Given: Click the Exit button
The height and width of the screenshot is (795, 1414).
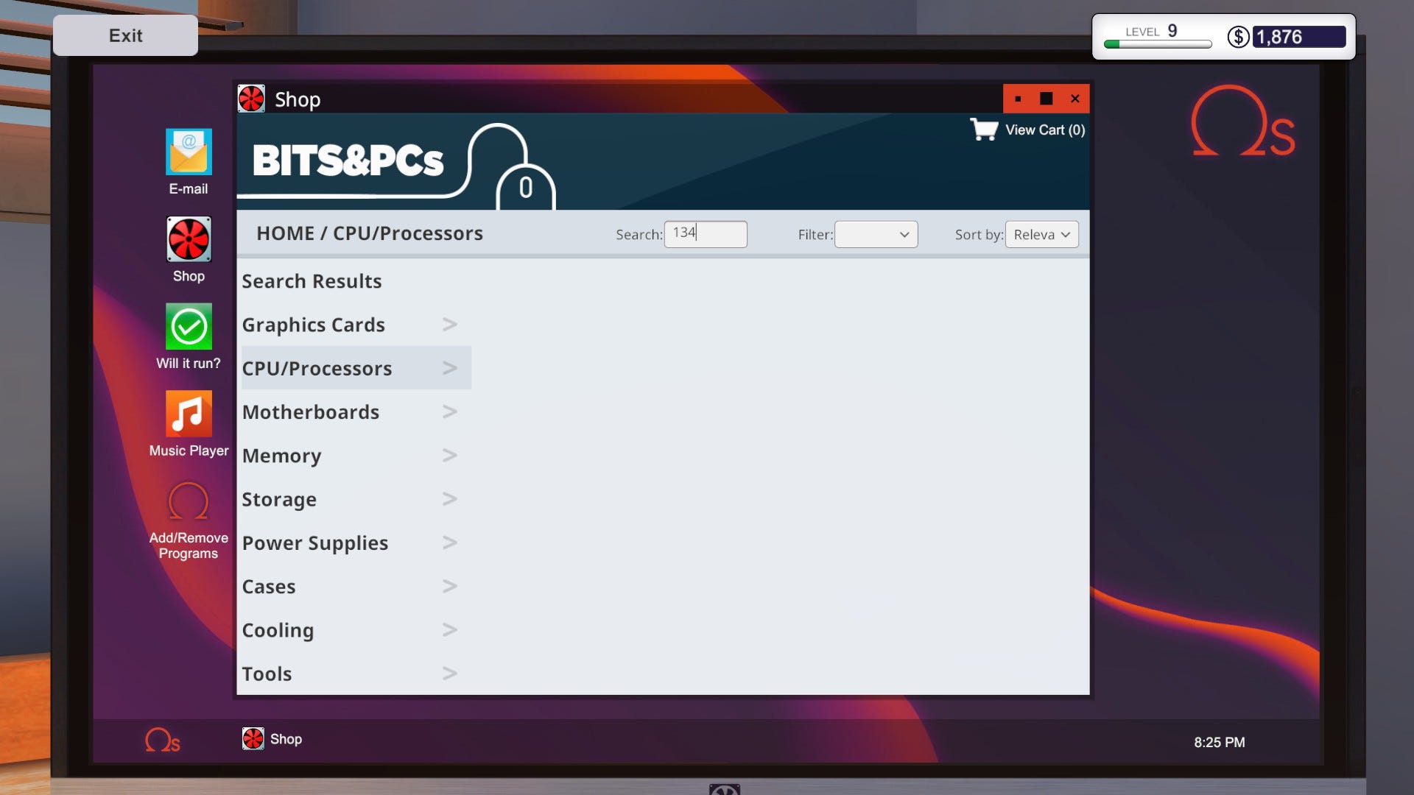Looking at the screenshot, I should coord(125,35).
